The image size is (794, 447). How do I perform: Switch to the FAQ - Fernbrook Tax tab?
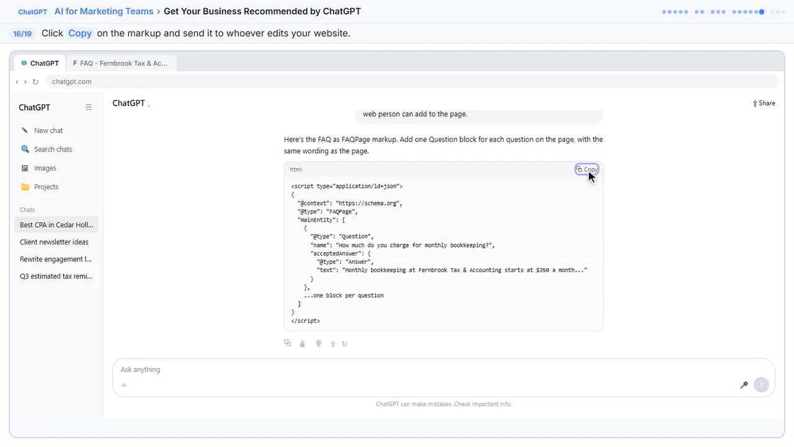coord(120,63)
